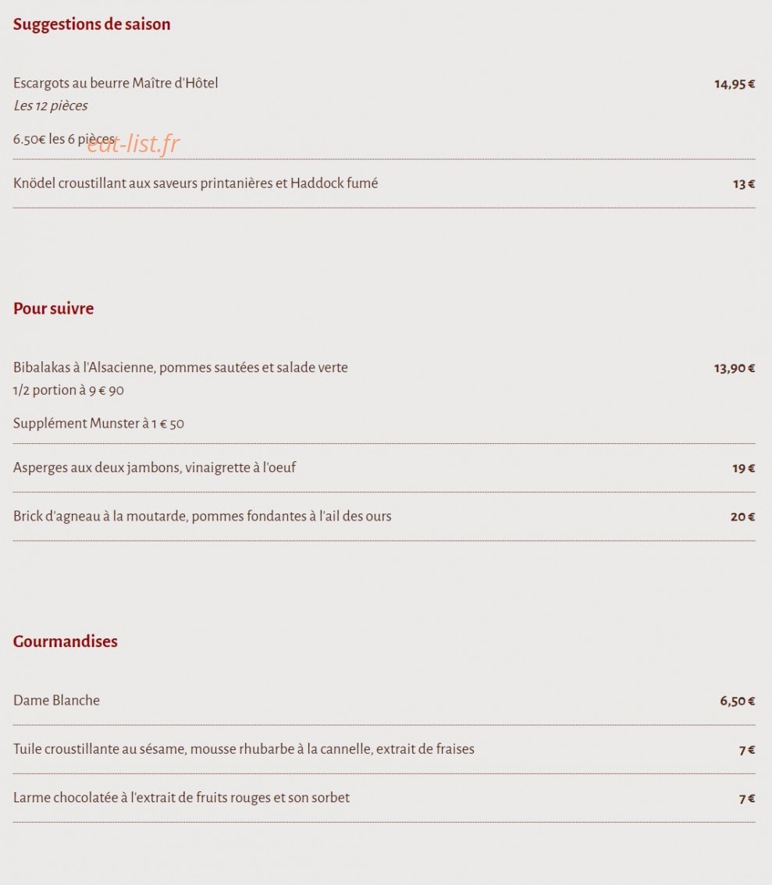Image resolution: width=772 pixels, height=885 pixels.
Task: Click the eat-list.fr watermark
Action: tap(133, 144)
